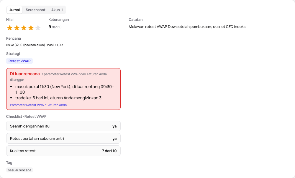Click the violation trade ke-6 hari ini
295x178 pixels.
click(x=58, y=98)
